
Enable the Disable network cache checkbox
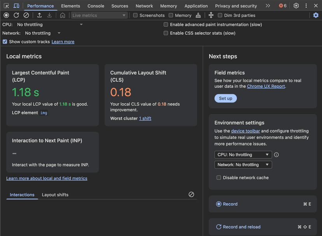click(219, 178)
